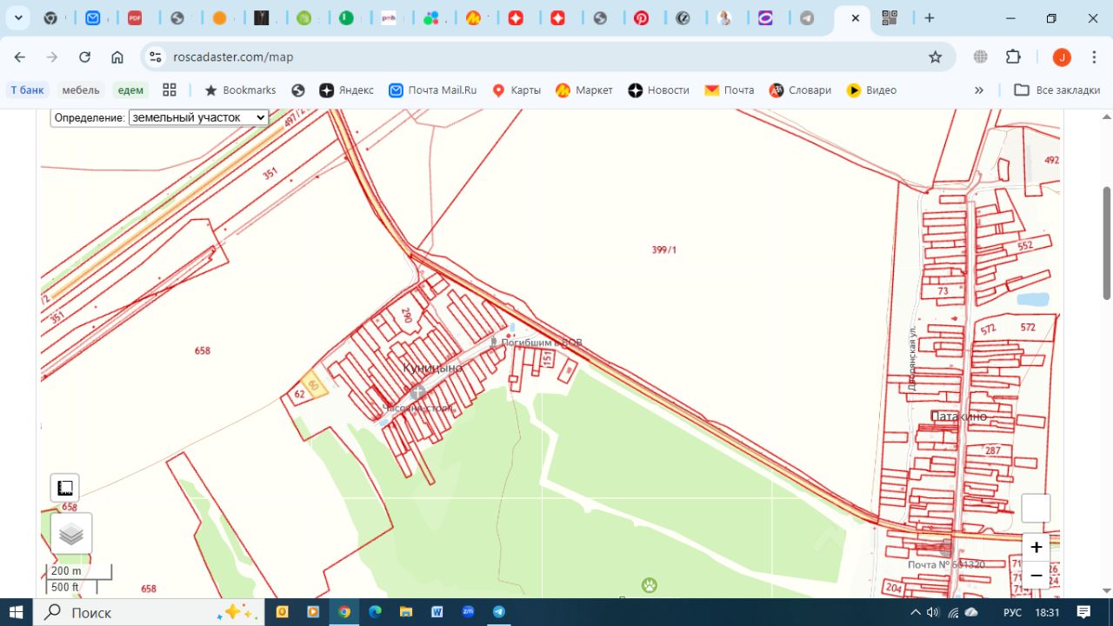Select the parcel labeled 62
The height and width of the screenshot is (626, 1113).
point(300,395)
